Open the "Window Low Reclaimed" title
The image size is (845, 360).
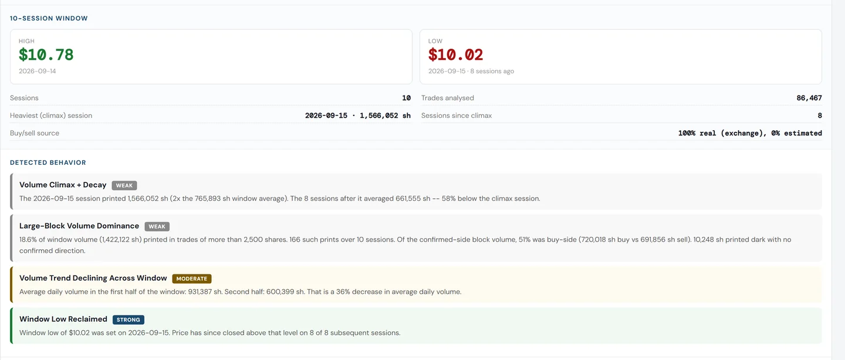[x=63, y=319]
